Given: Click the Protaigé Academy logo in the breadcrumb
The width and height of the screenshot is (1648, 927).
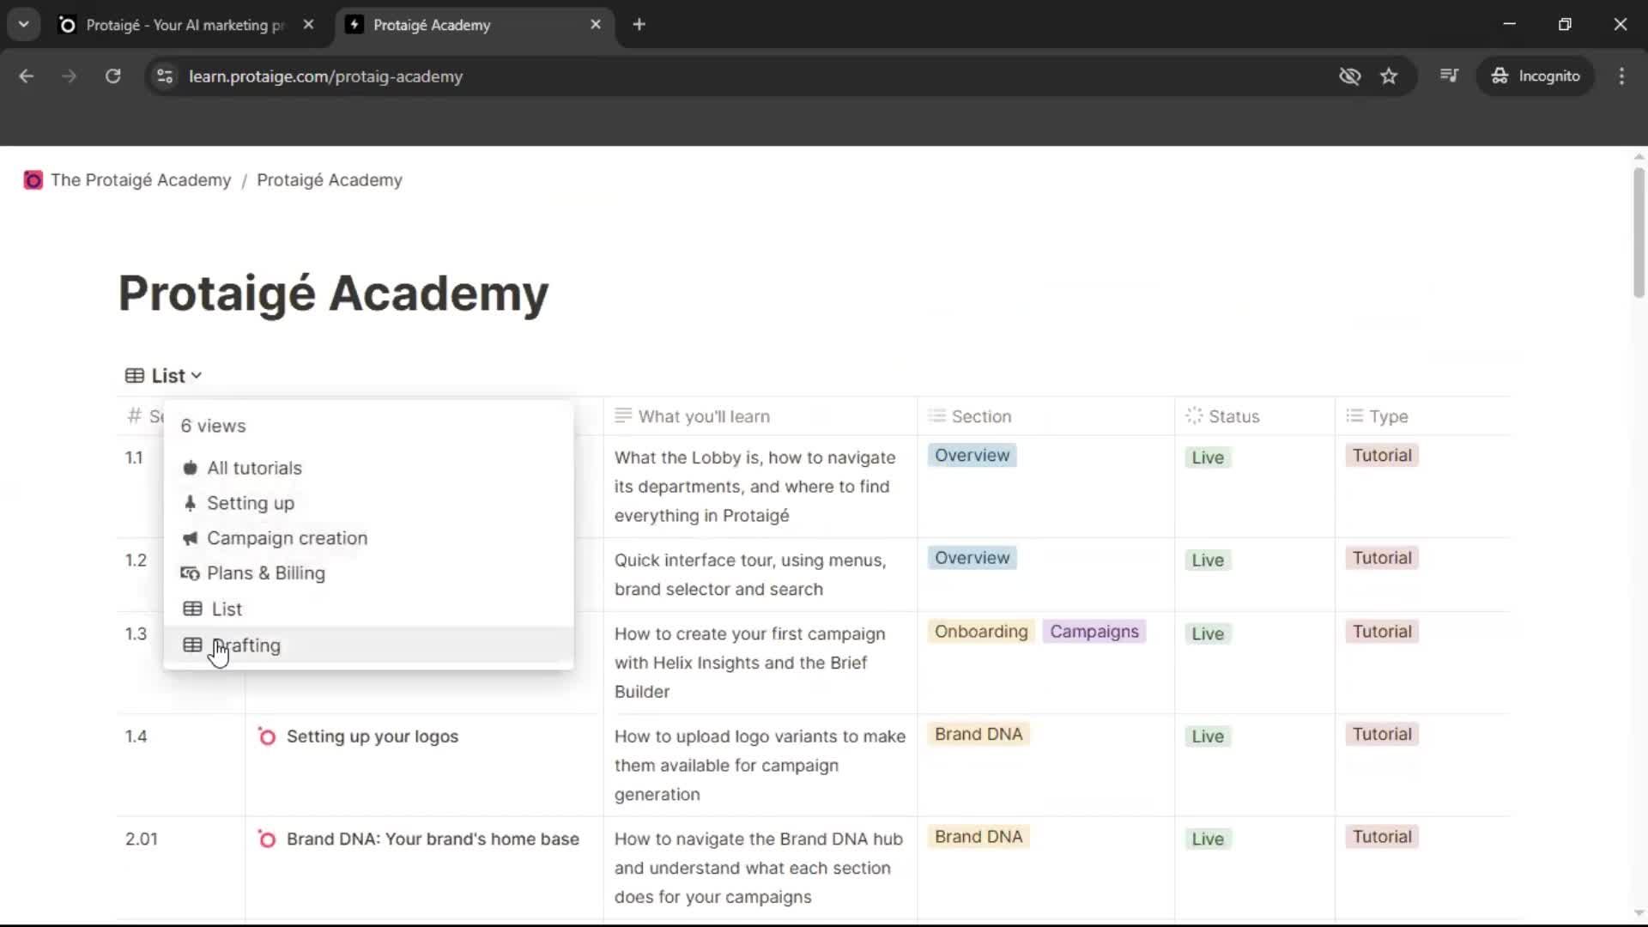Looking at the screenshot, I should point(33,180).
